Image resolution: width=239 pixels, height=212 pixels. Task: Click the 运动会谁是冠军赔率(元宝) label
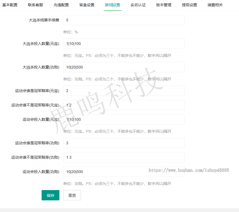[x=37, y=91]
